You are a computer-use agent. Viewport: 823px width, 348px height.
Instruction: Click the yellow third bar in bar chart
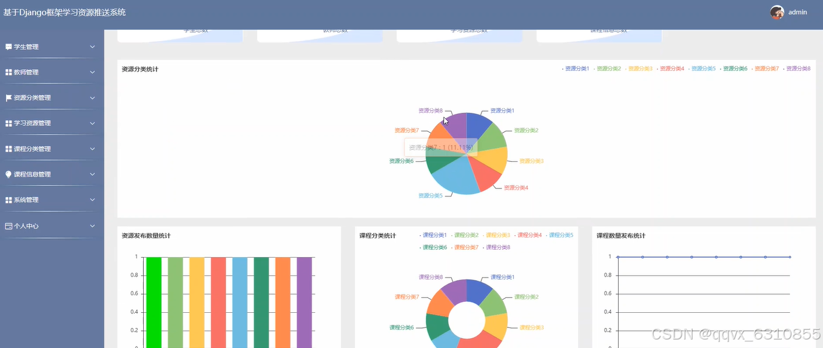(x=197, y=302)
